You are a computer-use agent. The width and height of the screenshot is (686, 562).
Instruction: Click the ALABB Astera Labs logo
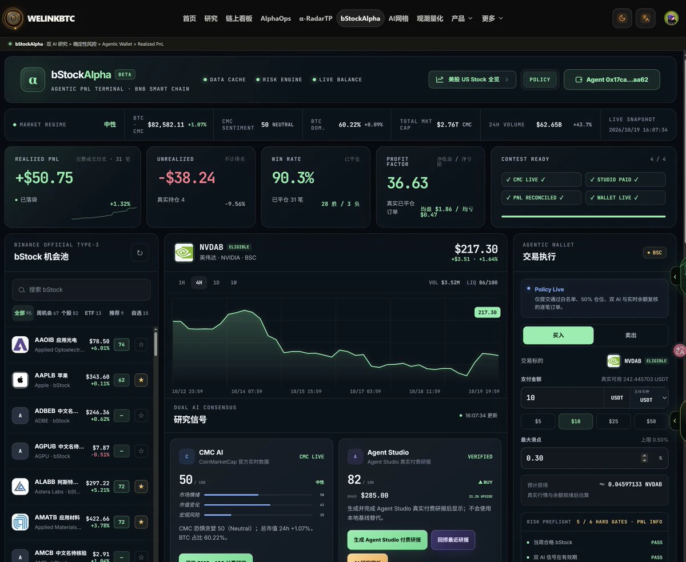click(x=21, y=487)
